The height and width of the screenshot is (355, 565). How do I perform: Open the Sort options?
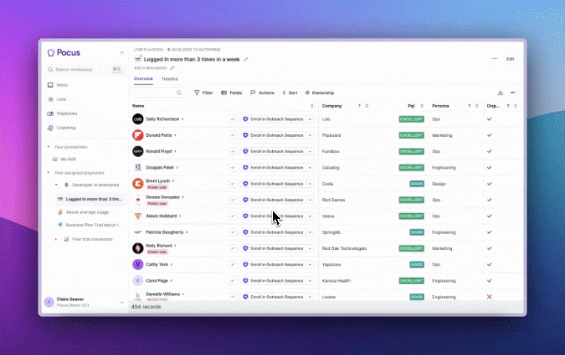point(290,92)
